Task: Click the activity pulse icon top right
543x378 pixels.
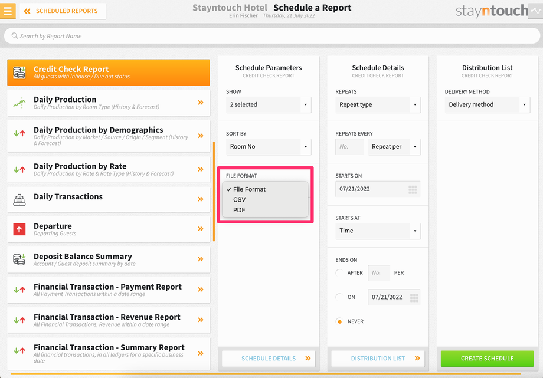Action: coord(536,11)
